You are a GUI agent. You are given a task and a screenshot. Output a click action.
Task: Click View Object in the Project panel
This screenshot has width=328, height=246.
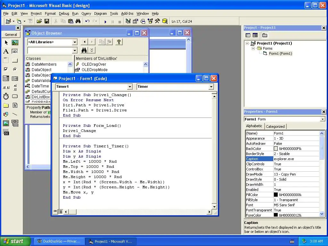(255, 35)
